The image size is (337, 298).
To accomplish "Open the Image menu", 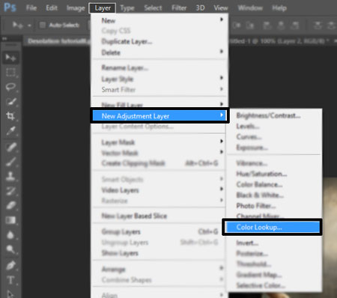I will pos(76,8).
